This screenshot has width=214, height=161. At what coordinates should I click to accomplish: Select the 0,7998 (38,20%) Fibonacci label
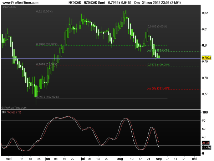(47, 44)
